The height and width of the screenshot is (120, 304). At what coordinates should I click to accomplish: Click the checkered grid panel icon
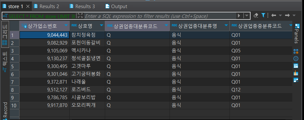[296, 66]
